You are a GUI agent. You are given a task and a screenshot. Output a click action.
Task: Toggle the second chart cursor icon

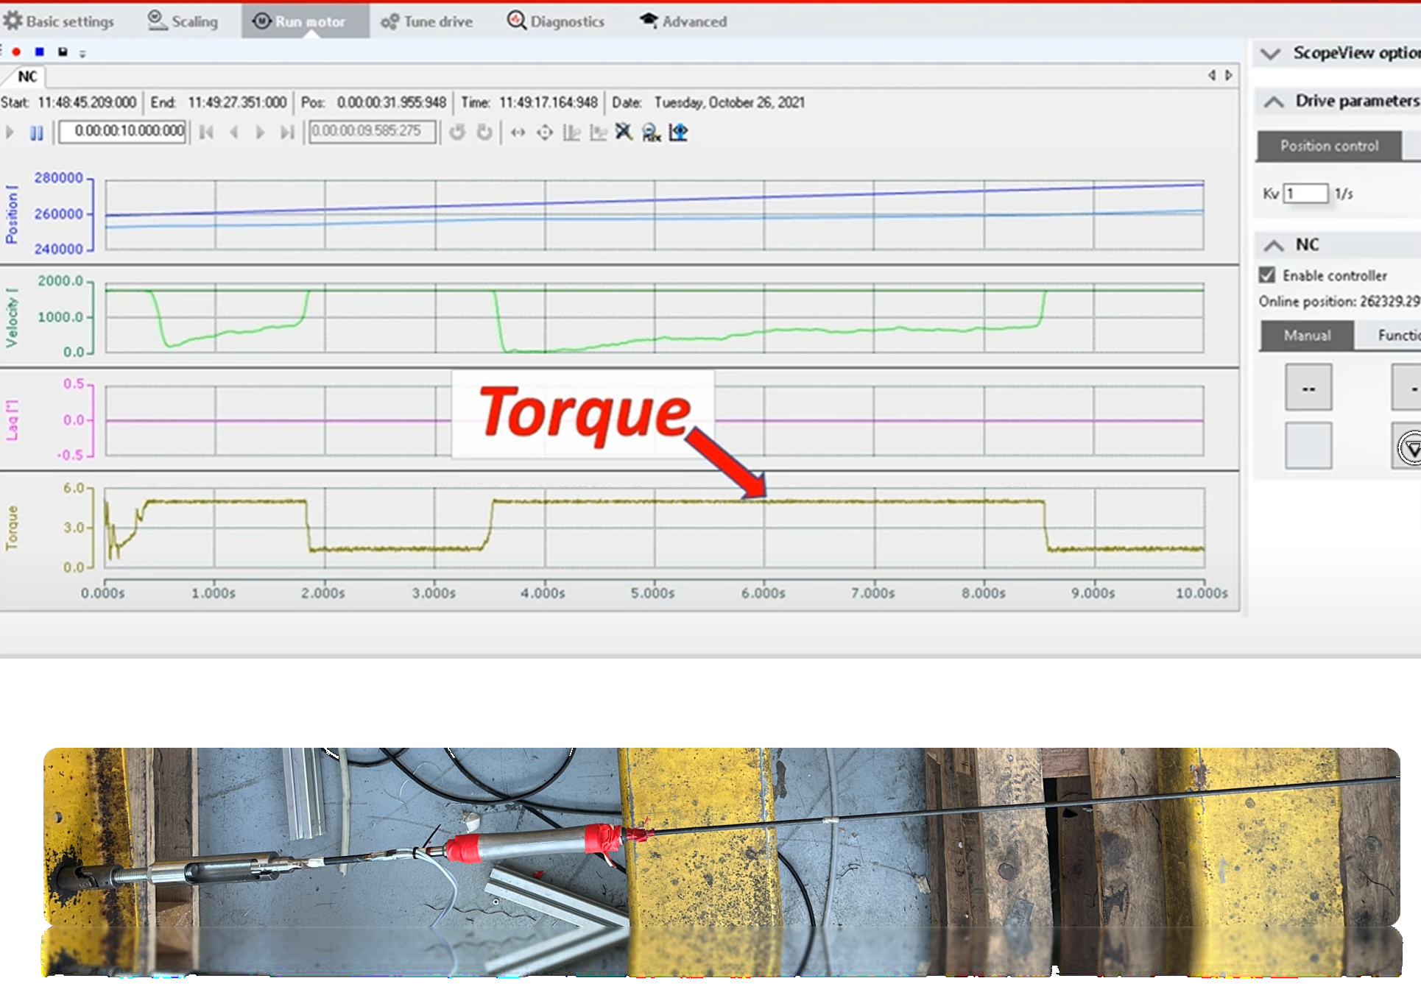598,132
